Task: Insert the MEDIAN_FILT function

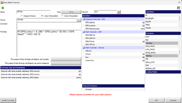Action: point(162,68)
